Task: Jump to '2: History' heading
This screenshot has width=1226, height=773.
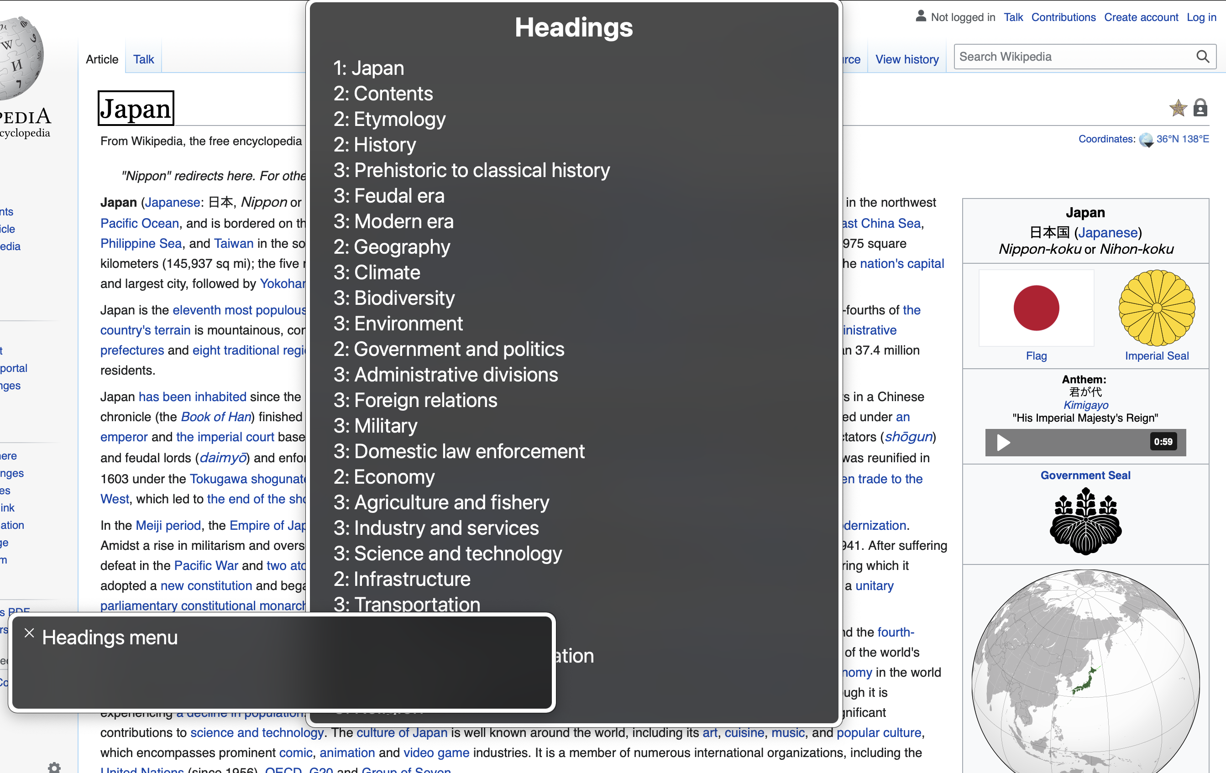Action: tap(375, 145)
